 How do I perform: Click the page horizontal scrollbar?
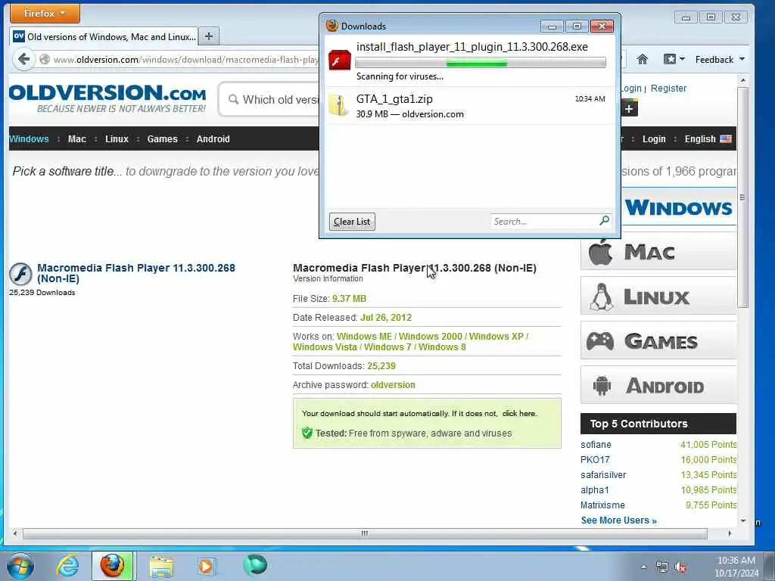(365, 533)
